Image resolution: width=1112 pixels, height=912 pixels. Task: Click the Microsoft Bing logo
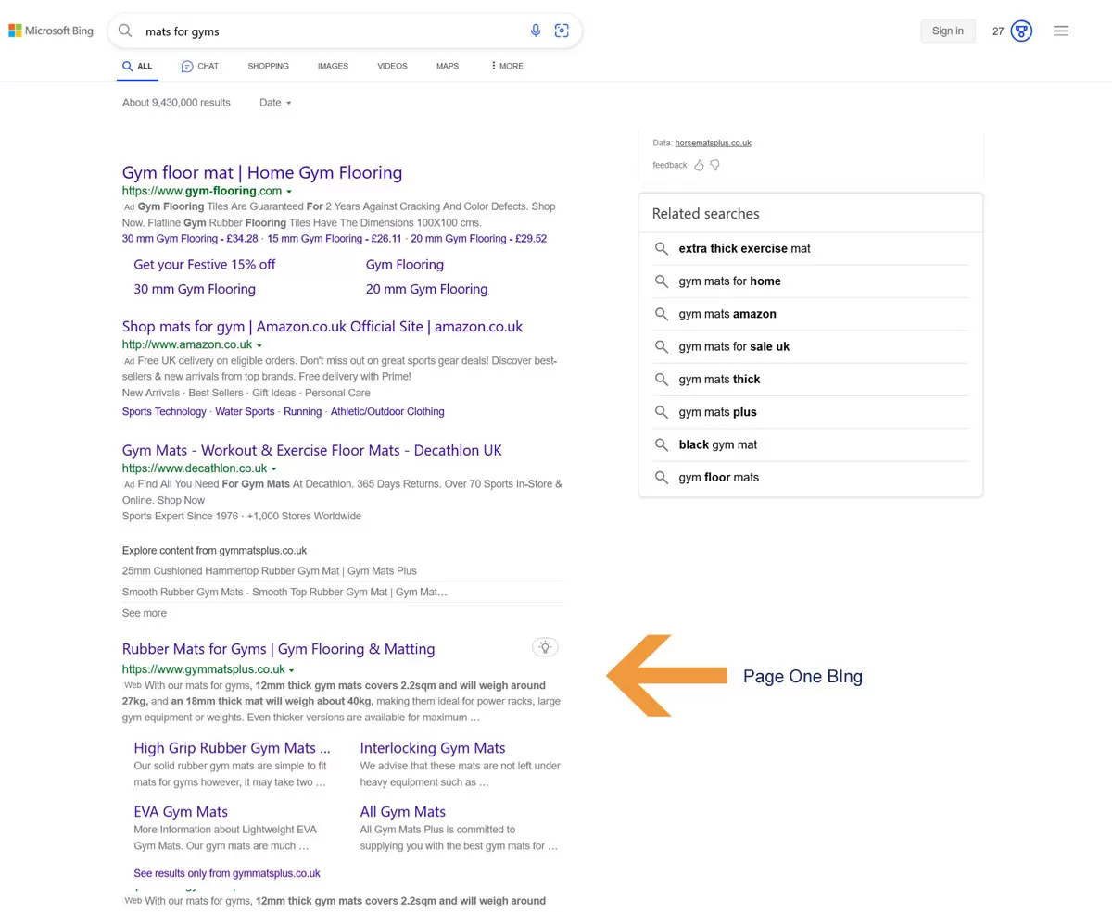pyautogui.click(x=51, y=31)
